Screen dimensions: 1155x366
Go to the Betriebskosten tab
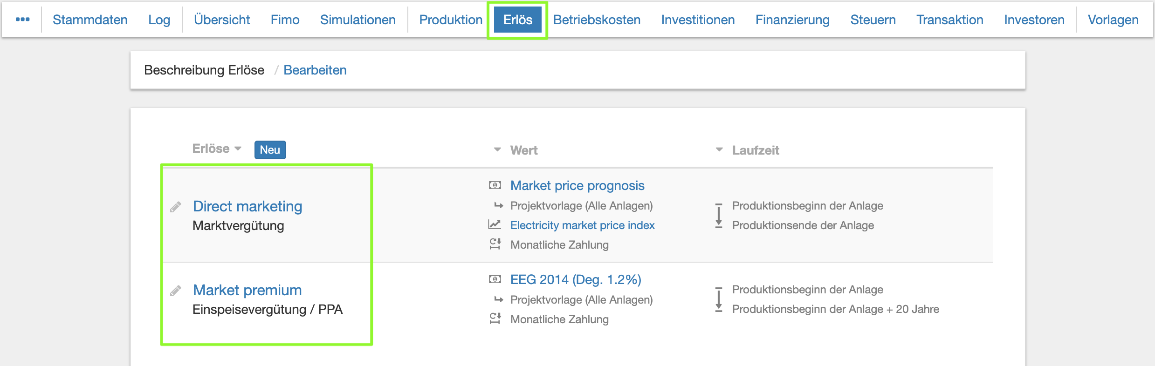tap(597, 20)
